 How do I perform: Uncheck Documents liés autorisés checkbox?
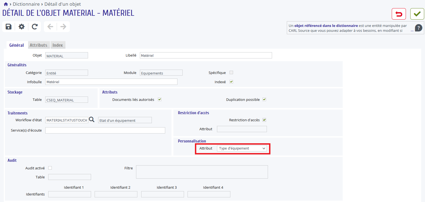pos(160,100)
